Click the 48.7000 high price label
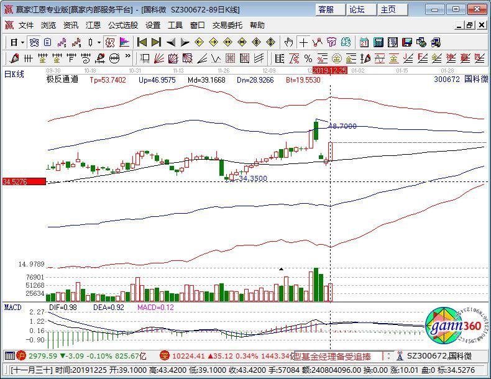This screenshot has height=379, width=491. tap(342, 126)
